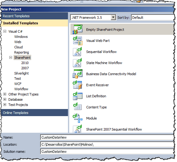Screen dimensions: 177x162
Task: Select the Reporting template category
Action: (21, 52)
